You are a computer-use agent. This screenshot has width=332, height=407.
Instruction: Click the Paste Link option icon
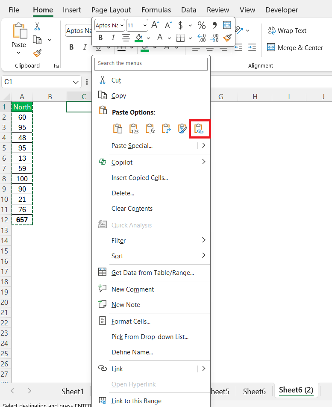click(199, 129)
